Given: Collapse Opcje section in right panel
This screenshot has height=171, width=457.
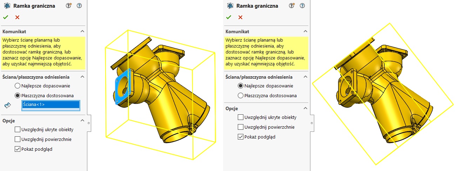Looking at the screenshot, I should coord(305,108).
